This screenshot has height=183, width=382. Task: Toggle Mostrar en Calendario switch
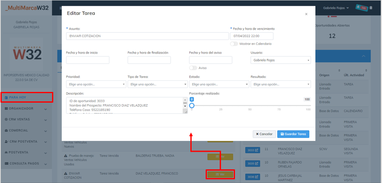coord(234,44)
